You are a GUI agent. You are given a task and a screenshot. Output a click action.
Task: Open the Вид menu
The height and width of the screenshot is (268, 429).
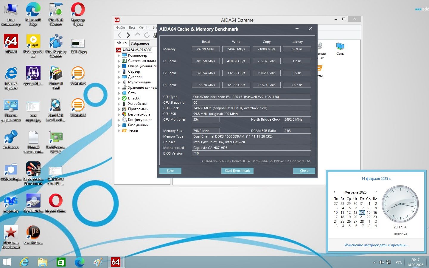[x=132, y=28]
